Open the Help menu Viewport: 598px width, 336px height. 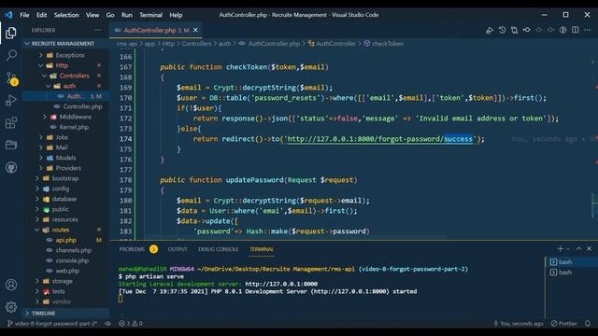coord(176,15)
